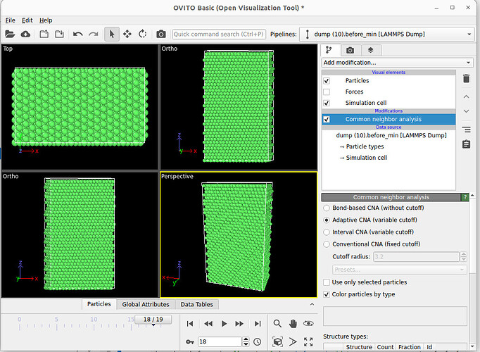The image size is (480, 352).
Task: Click the clipboard modifier templates icon
Action: coord(466,144)
